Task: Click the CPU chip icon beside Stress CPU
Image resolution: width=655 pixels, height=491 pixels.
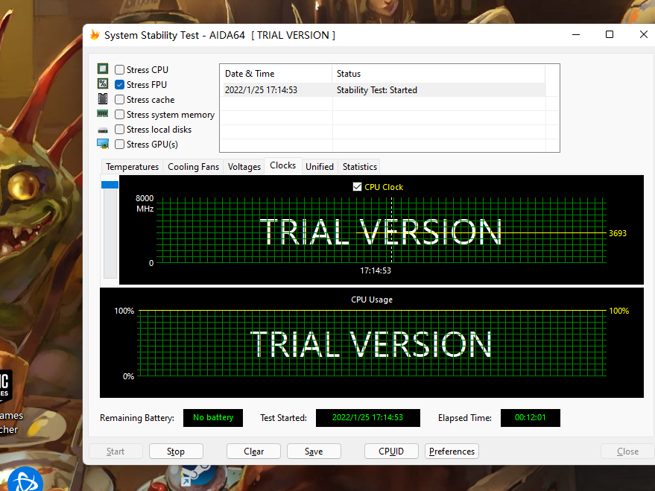Action: click(x=103, y=70)
